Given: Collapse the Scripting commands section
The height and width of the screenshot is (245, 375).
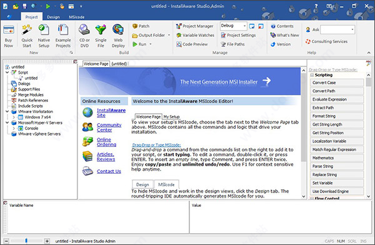Looking at the screenshot, I should point(312,75).
